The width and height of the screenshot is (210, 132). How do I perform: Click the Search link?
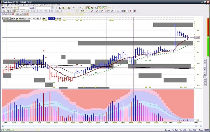(32, 8)
